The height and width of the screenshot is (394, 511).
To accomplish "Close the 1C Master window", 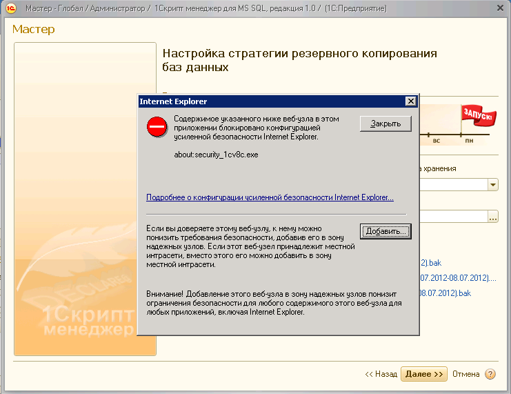I will pos(500,8).
